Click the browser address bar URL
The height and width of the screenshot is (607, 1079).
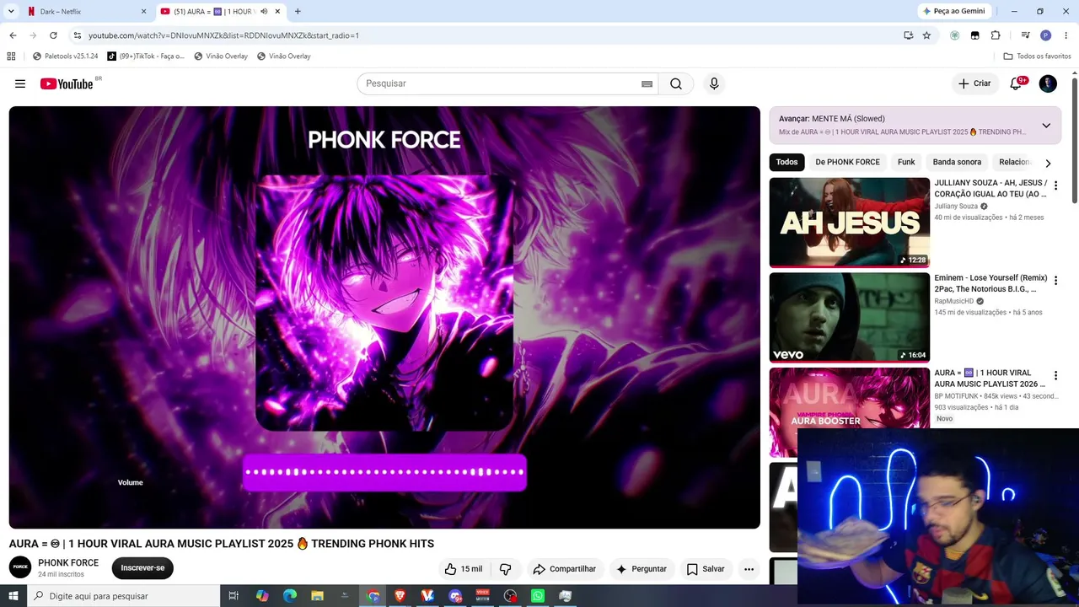[223, 35]
